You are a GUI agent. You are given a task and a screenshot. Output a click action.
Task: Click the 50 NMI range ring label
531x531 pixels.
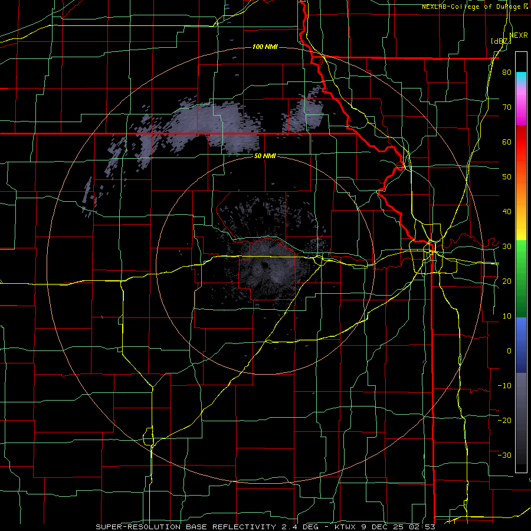(x=265, y=156)
